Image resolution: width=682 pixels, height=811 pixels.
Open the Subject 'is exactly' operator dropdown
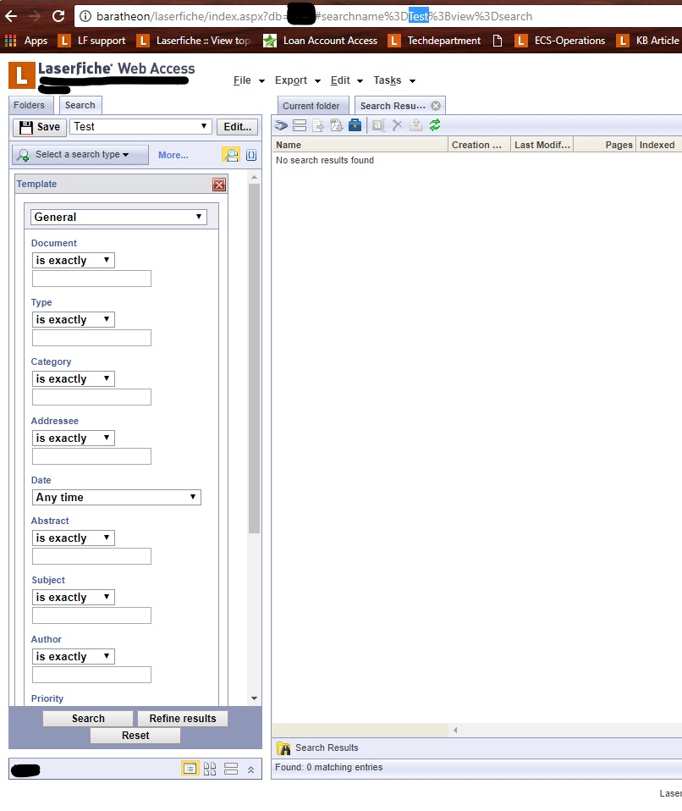click(x=73, y=598)
